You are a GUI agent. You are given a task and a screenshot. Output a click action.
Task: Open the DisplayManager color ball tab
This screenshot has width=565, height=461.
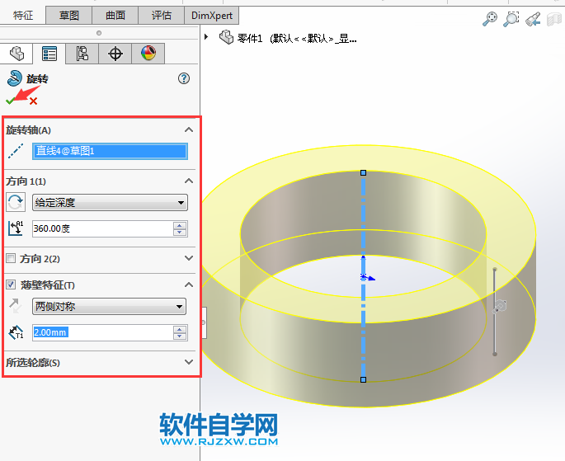148,54
